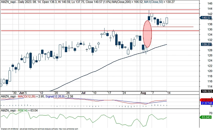Click the RSI(14) = 63.04 label

(28, 110)
